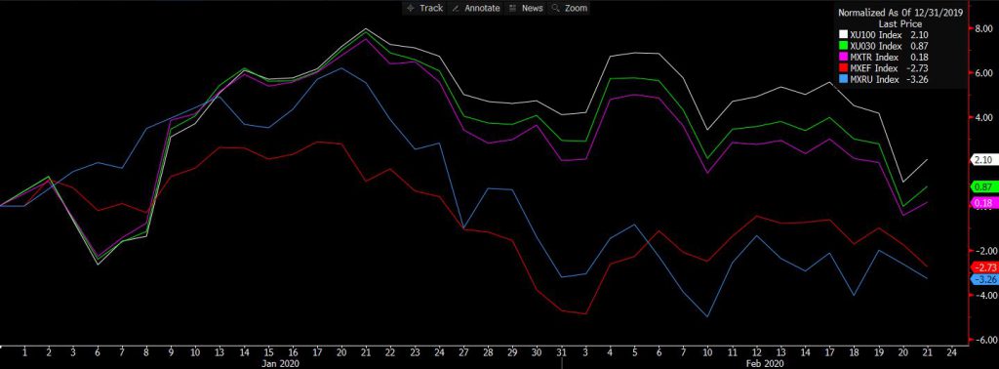This screenshot has width=999, height=369.
Task: Open the News icon in toolbar
Action: (x=513, y=8)
